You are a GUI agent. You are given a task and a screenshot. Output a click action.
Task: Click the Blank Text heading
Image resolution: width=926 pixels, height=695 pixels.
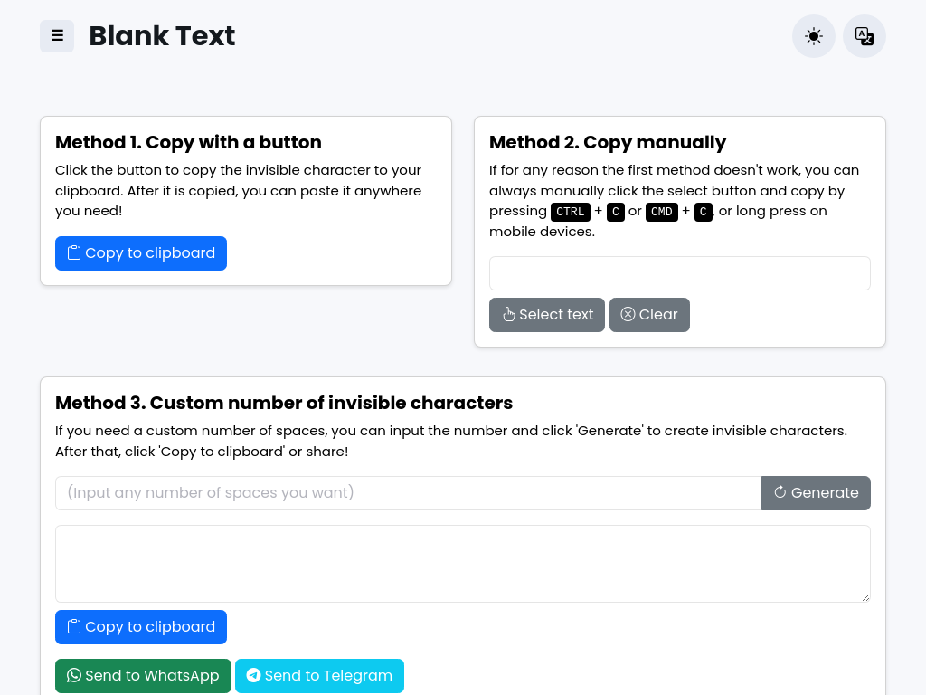point(162,36)
